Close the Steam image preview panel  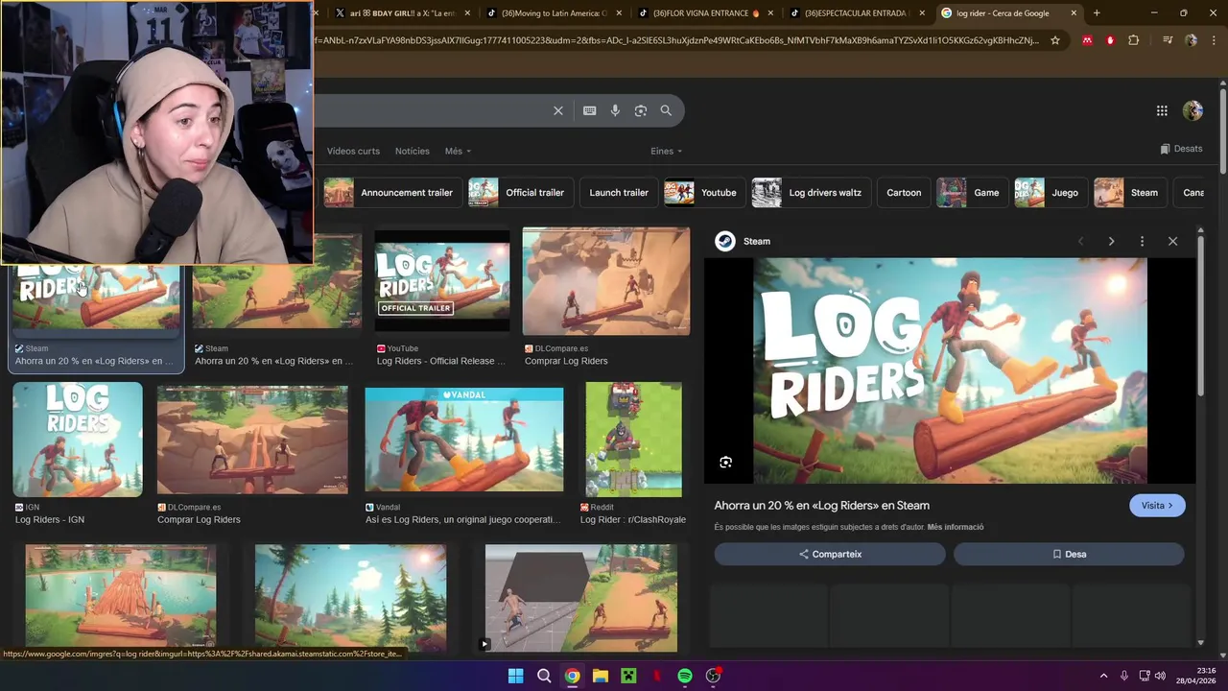pyautogui.click(x=1172, y=241)
